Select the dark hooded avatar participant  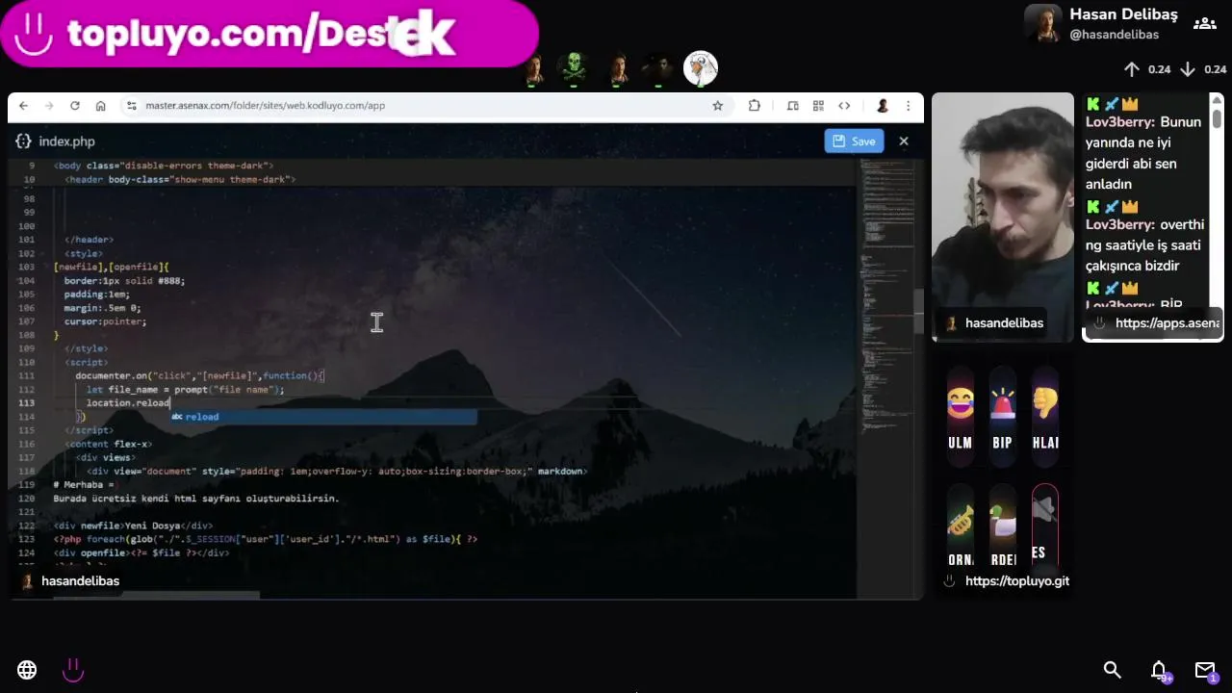(658, 68)
